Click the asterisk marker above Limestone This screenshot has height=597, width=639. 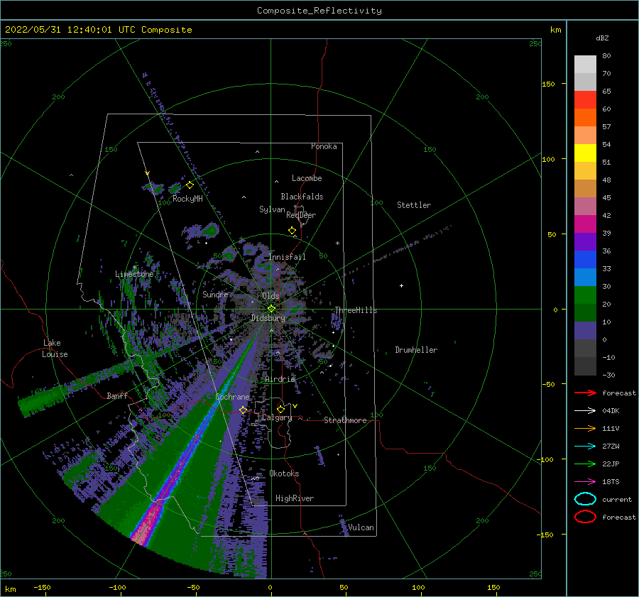click(x=134, y=268)
